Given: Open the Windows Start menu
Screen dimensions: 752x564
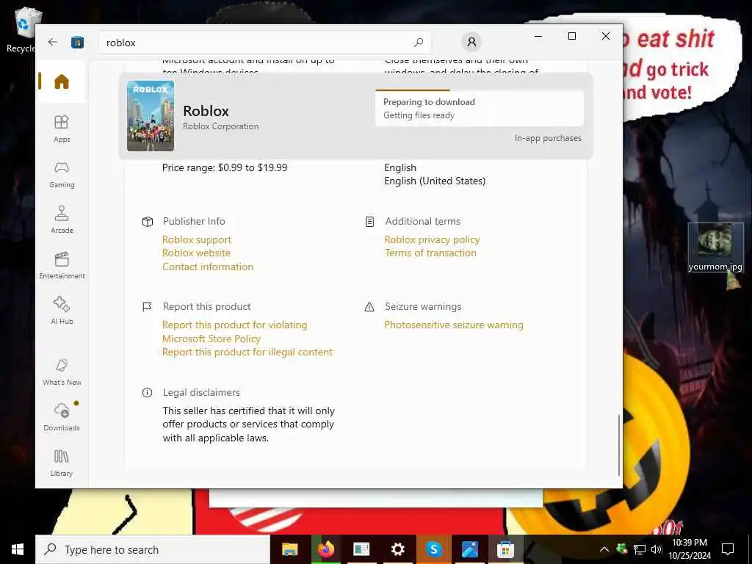Looking at the screenshot, I should (x=18, y=549).
